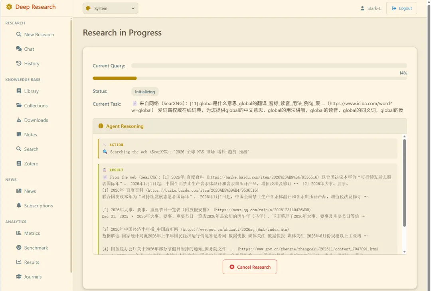Open the Downloads page
The image size is (431, 291).
(x=36, y=120)
